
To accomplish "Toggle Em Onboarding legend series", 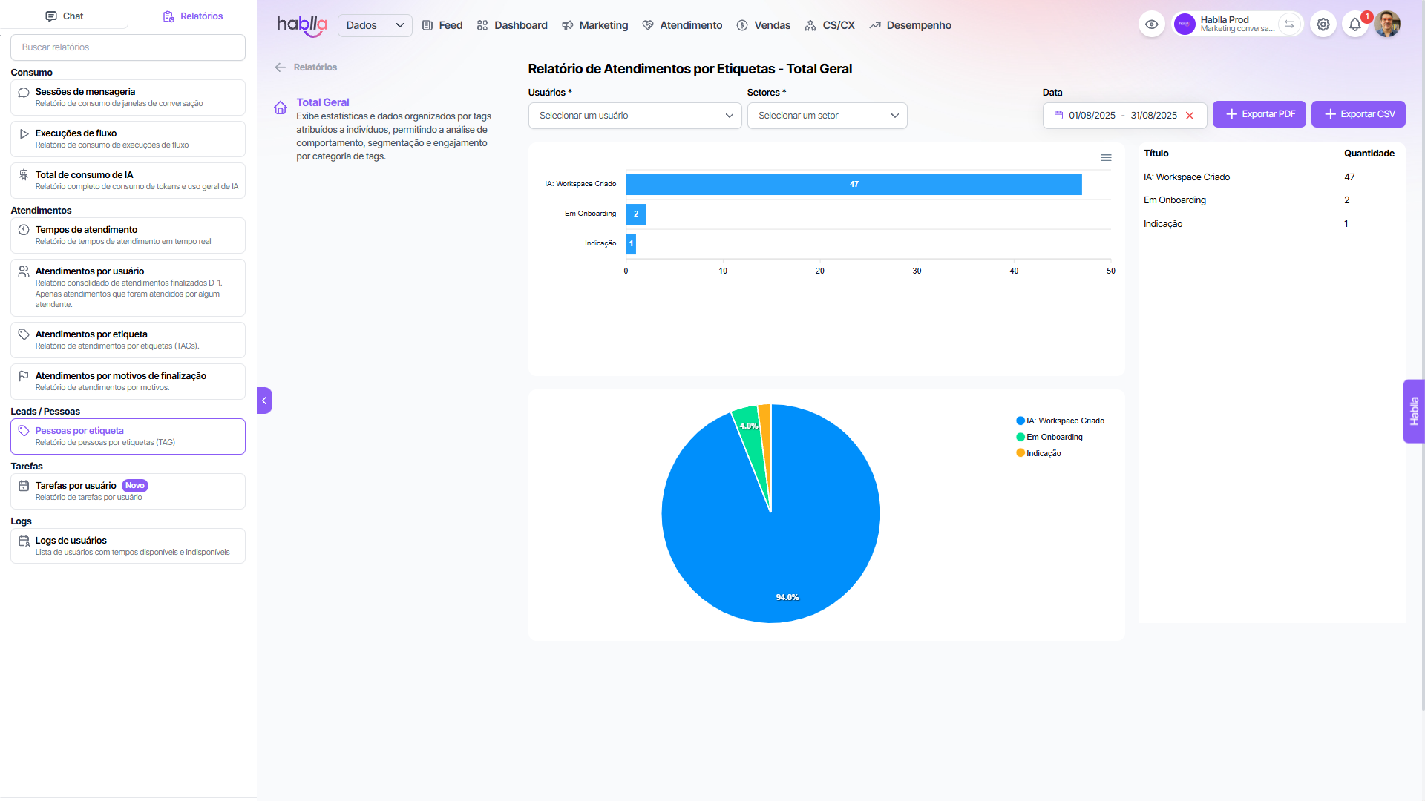I will click(x=1054, y=437).
